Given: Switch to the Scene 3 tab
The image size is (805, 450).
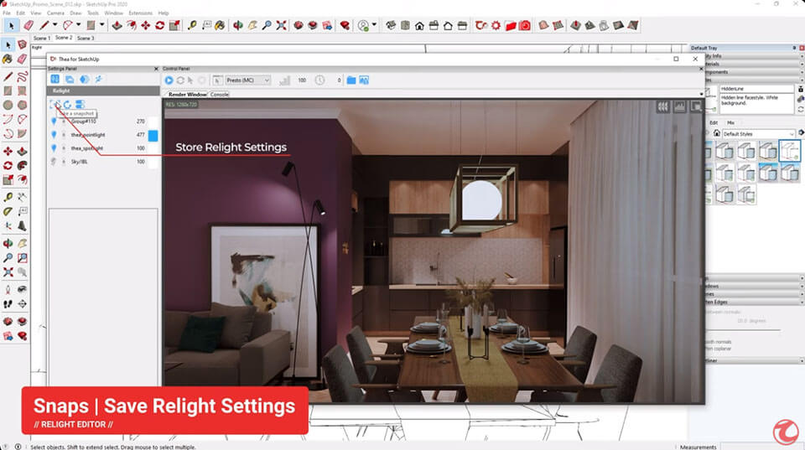Looking at the screenshot, I should [86, 39].
